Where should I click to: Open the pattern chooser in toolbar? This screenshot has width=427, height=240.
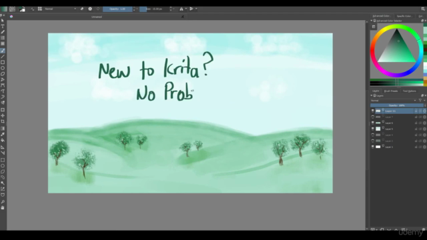point(12,9)
